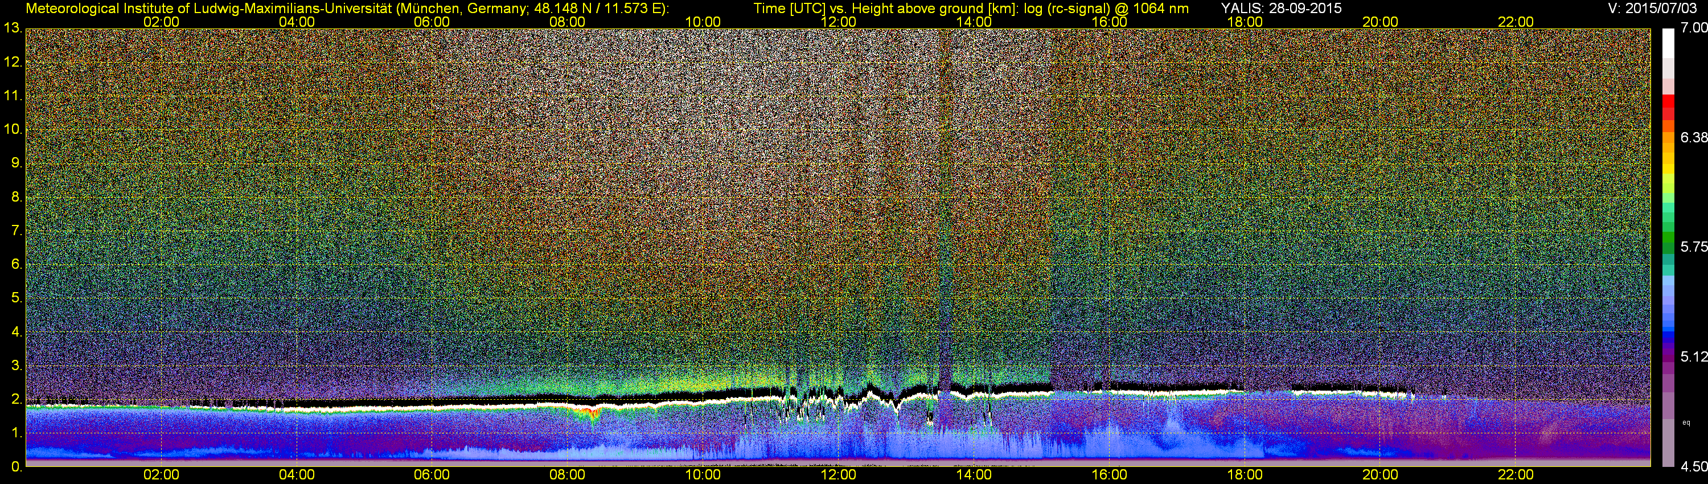Click the 16:00 label on the bottom time axis
This screenshot has width=1708, height=484.
click(1109, 475)
